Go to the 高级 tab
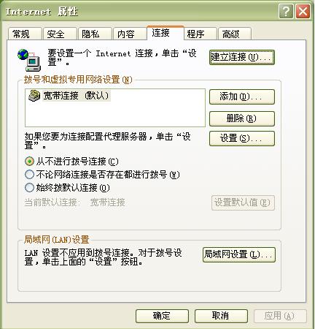Viewport: 315px width, 329px height. pyautogui.click(x=235, y=34)
